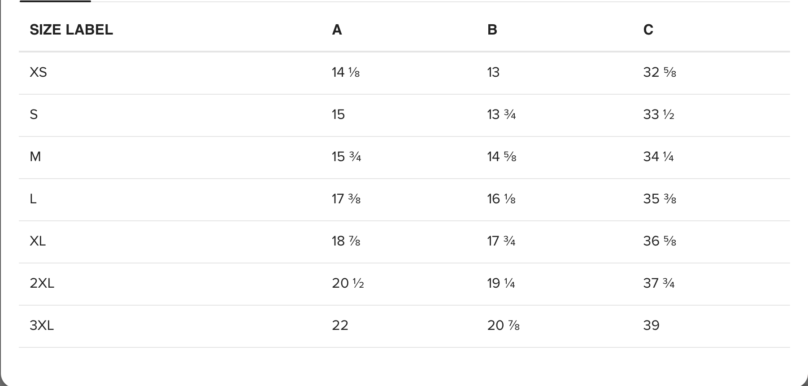Screen dimensions: 808x386
Task: Click the 34 ¼ value in column C
Action: click(658, 157)
